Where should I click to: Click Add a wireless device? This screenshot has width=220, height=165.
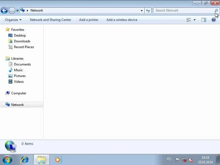coord(122,20)
